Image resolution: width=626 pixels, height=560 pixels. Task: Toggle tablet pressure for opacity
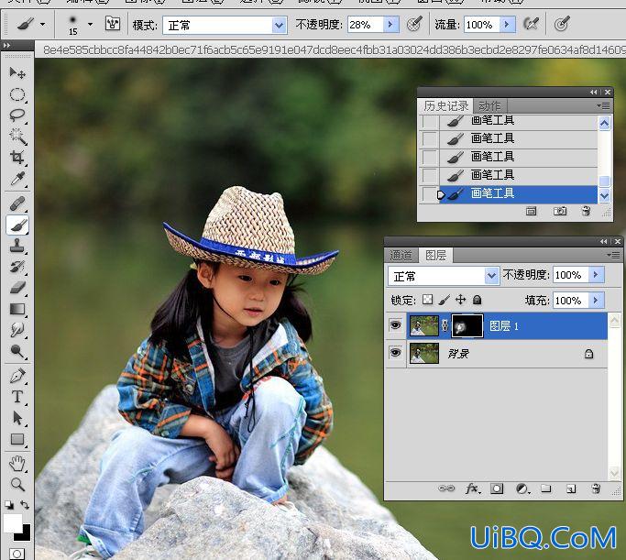coord(414,24)
